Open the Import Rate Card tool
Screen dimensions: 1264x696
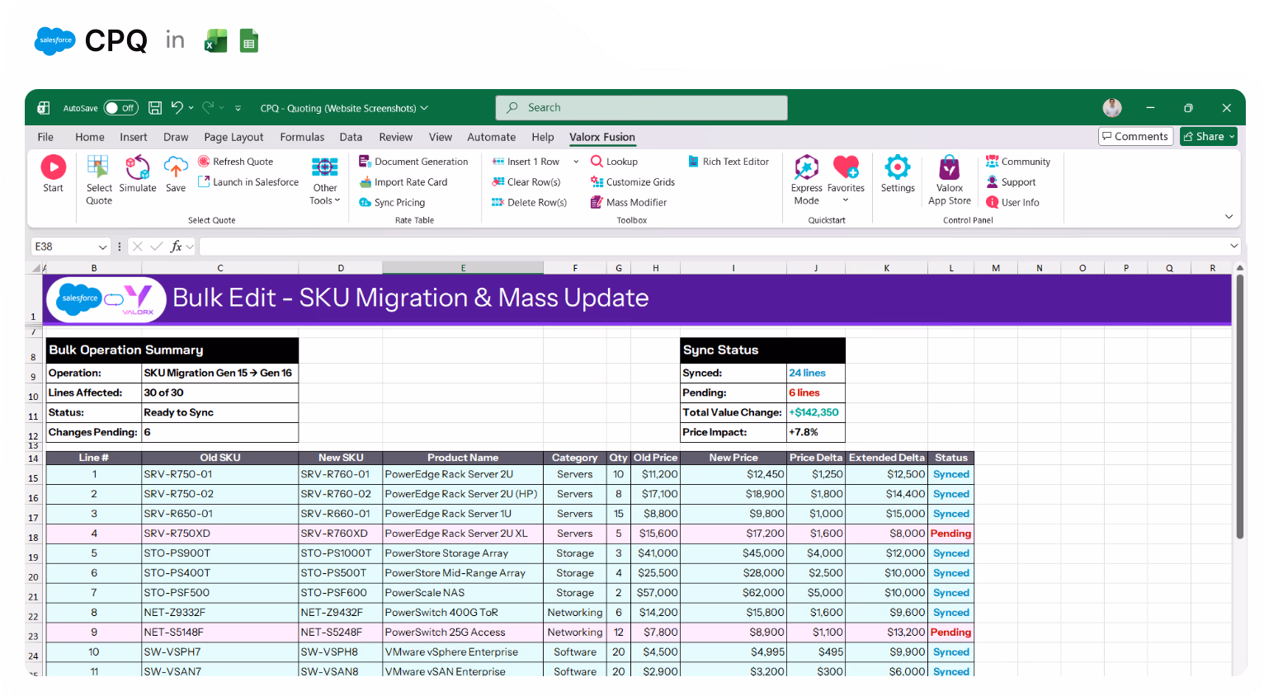(x=406, y=181)
